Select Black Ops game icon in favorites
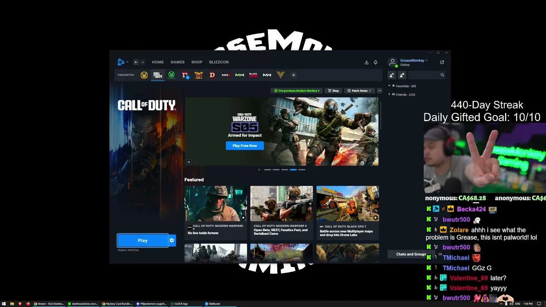This screenshot has height=307, width=546. point(253,75)
